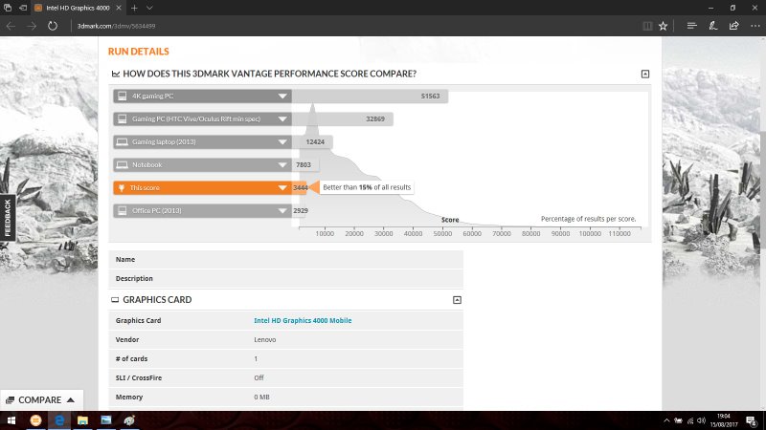Open the Feedback side tab
The image size is (766, 430).
pyautogui.click(x=8, y=218)
